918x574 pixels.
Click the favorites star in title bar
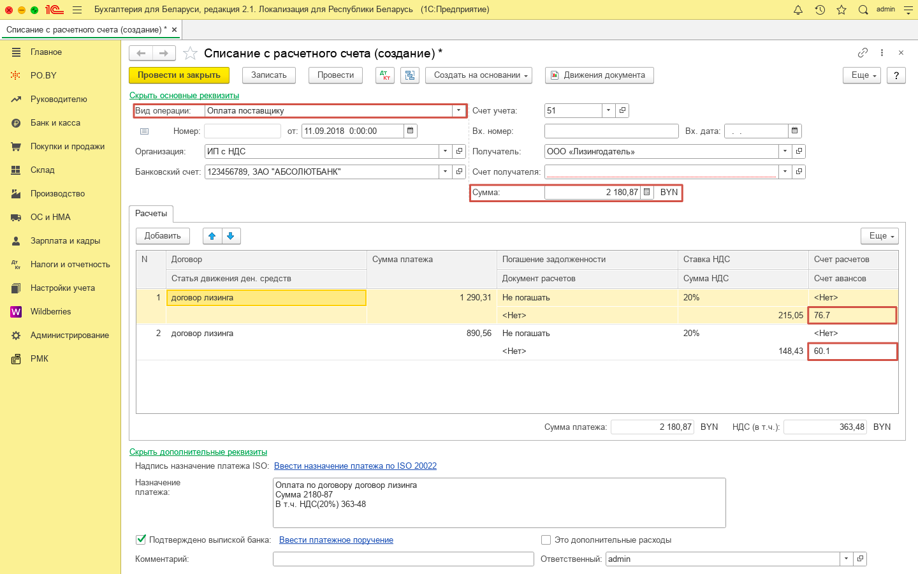click(x=841, y=10)
